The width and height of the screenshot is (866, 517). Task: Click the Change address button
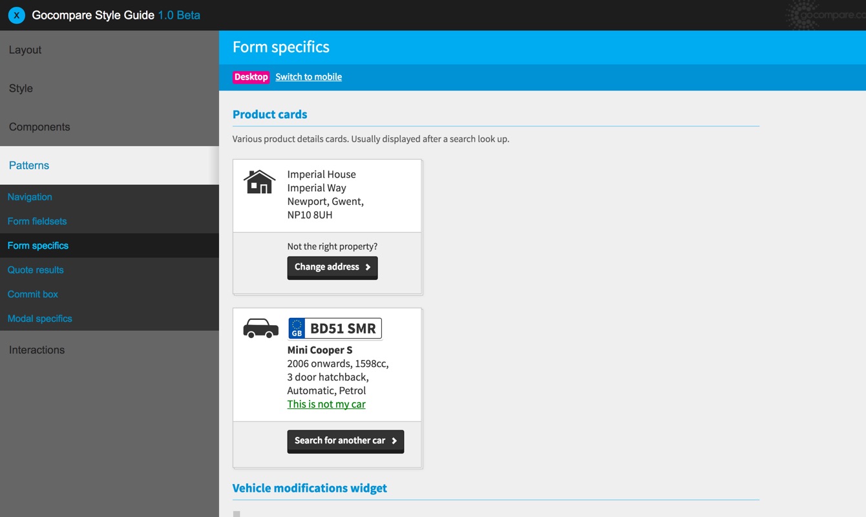tap(332, 268)
